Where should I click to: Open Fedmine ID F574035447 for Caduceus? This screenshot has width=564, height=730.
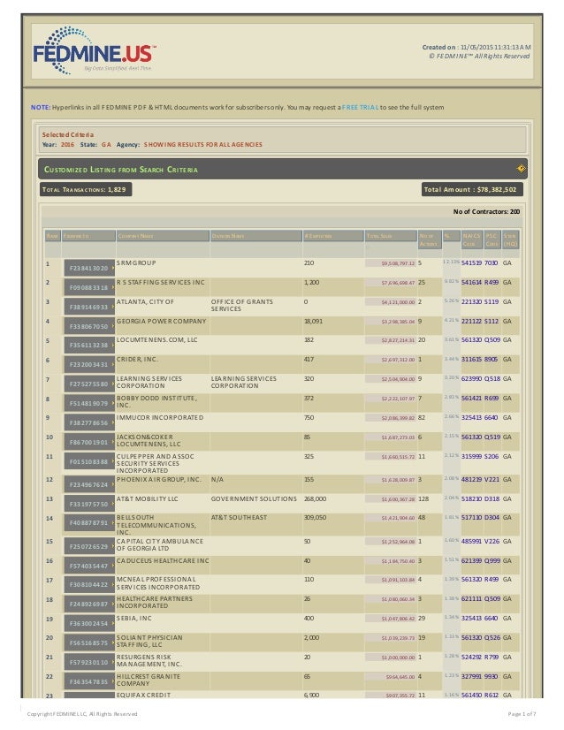[89, 567]
